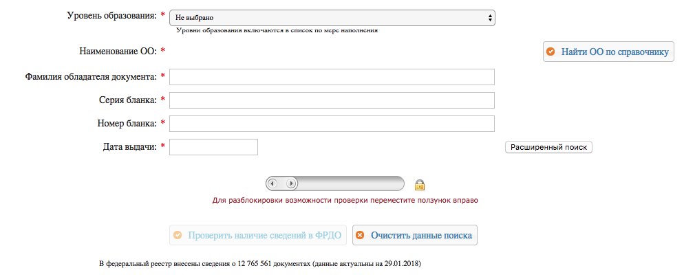Click the orange checkmark icon beside Найти ОО
The image size is (684, 279).
[551, 52]
